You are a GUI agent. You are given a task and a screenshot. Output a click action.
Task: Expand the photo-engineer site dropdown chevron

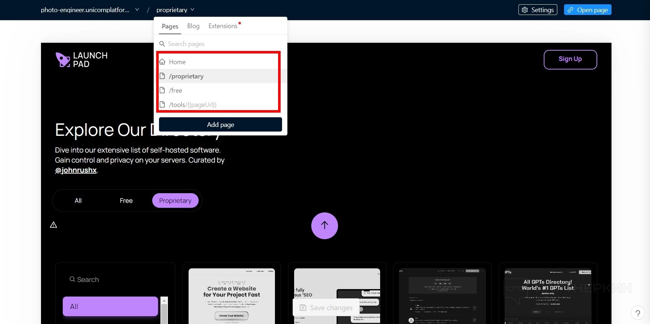137,10
